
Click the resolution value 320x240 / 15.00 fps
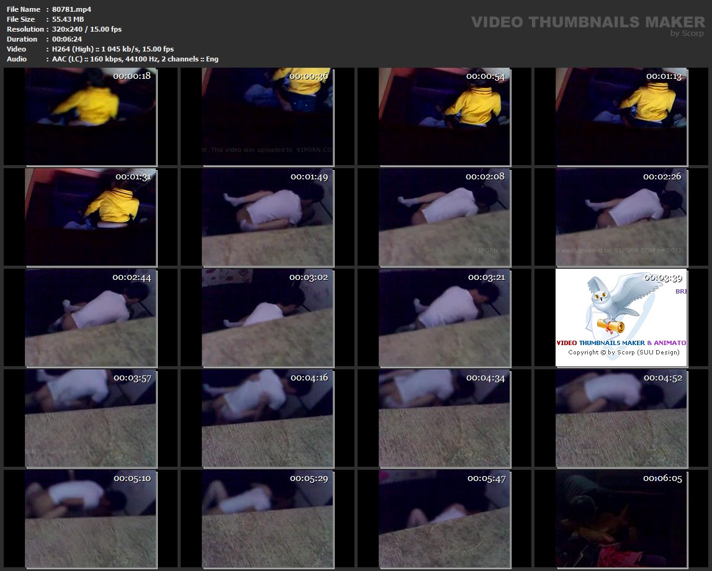(87, 29)
